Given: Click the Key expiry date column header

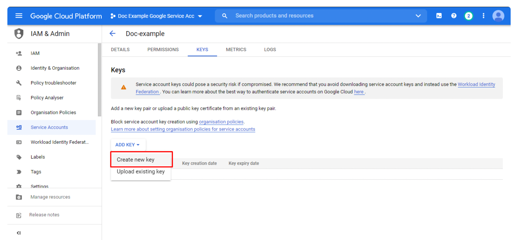Looking at the screenshot, I should click(x=244, y=164).
